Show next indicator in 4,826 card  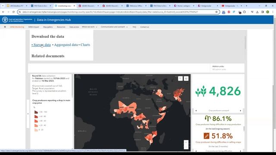[241, 111]
